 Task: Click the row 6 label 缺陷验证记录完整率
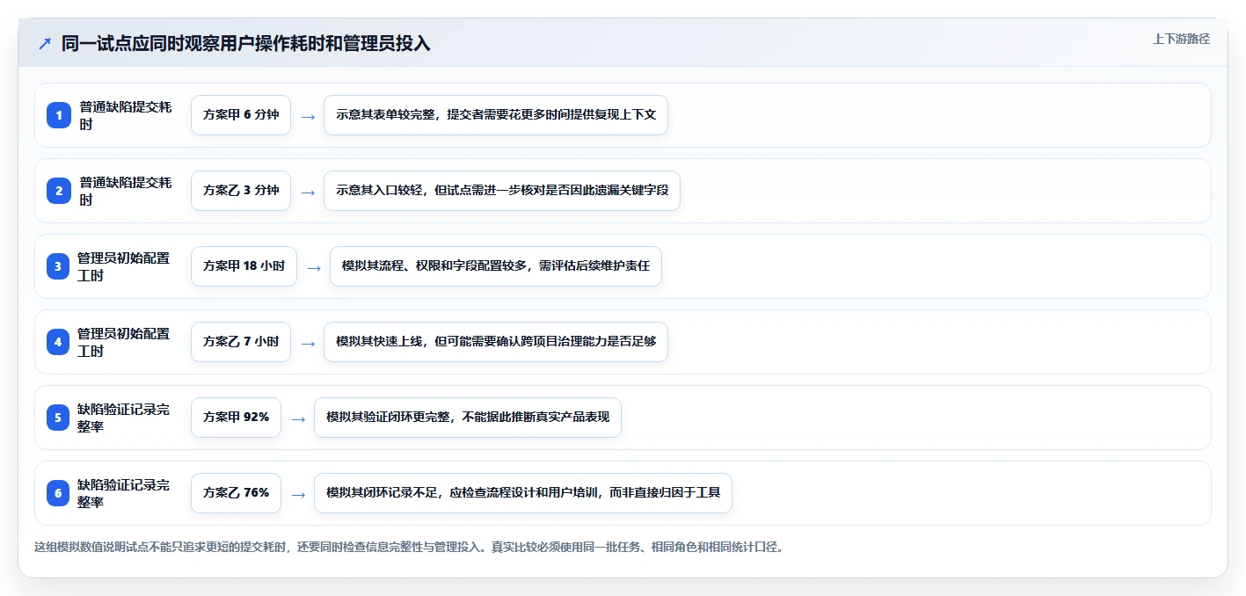tap(124, 493)
